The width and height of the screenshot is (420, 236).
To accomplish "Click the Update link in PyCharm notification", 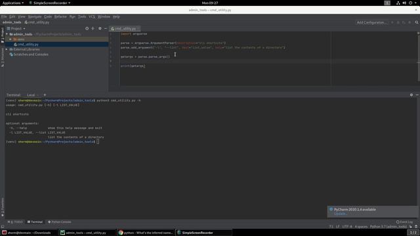I will (x=340, y=214).
